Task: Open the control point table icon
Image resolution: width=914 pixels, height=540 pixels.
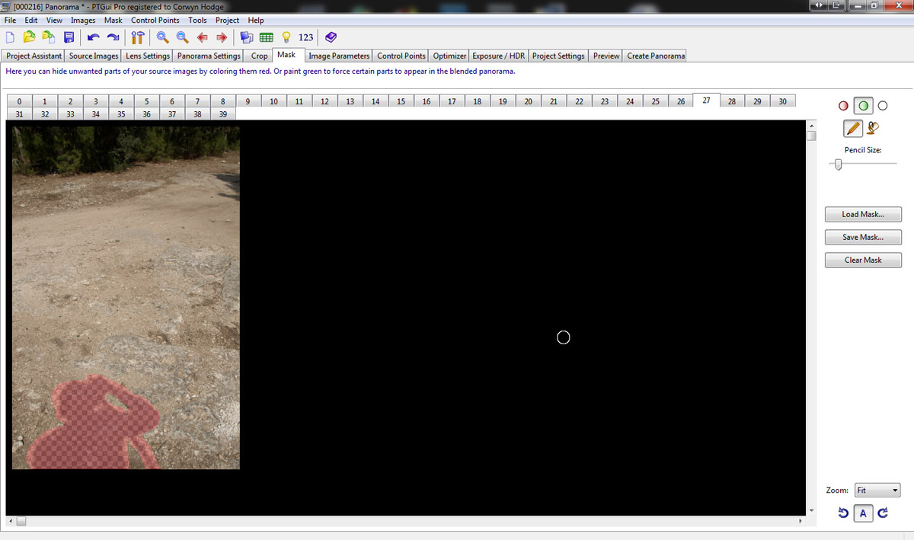Action: pos(266,37)
